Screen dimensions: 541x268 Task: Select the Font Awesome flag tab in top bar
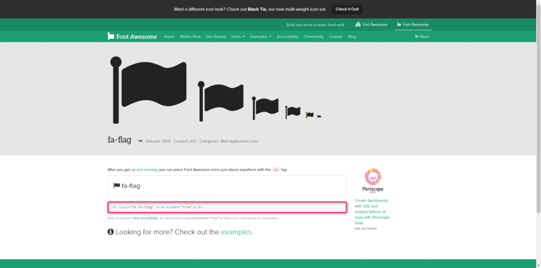coord(413,24)
